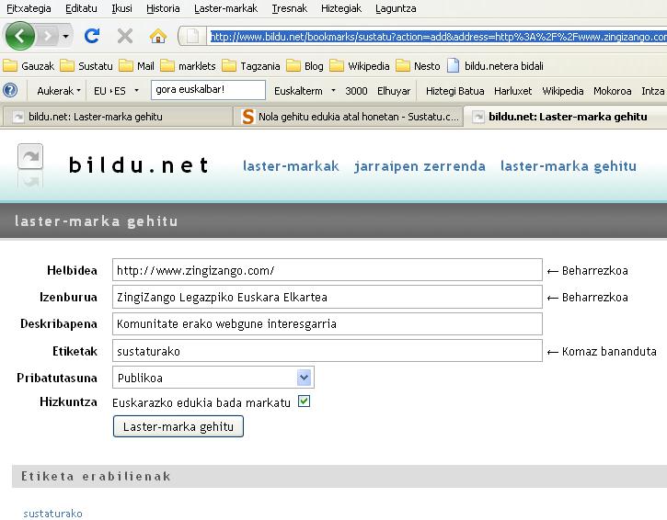The height and width of the screenshot is (520, 667).
Task: Click the bildu.net logo arrow icon
Action: tap(30, 157)
